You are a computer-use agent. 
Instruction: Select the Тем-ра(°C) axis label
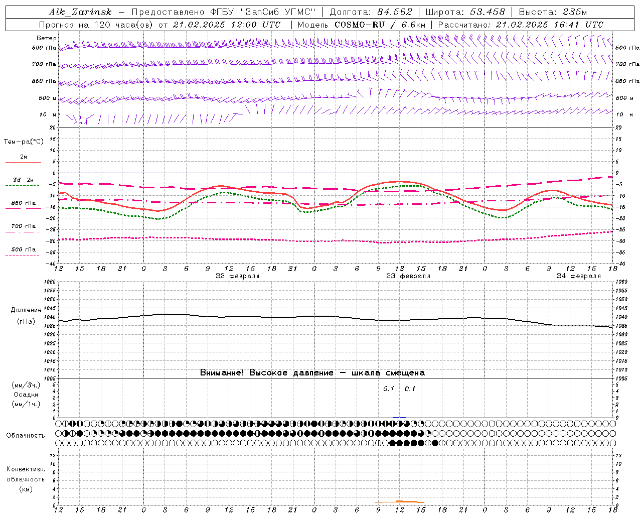(24, 142)
